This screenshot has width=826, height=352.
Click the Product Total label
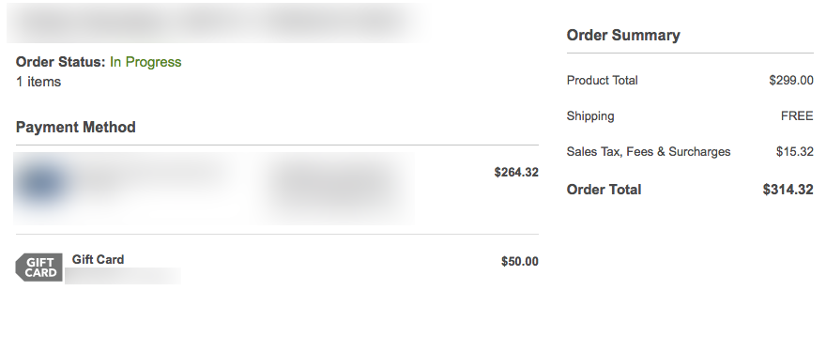point(602,81)
